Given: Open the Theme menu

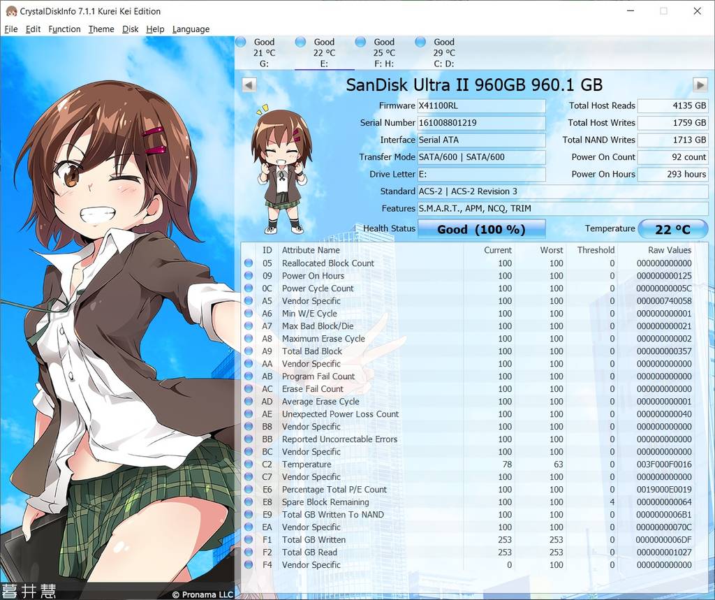Looking at the screenshot, I should pos(101,29).
